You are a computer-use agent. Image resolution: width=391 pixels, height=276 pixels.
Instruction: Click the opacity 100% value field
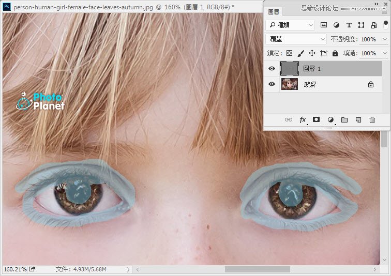(x=370, y=39)
